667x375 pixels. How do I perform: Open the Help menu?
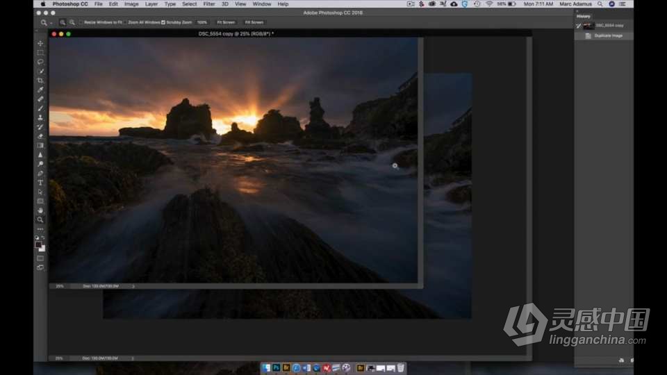(283, 4)
